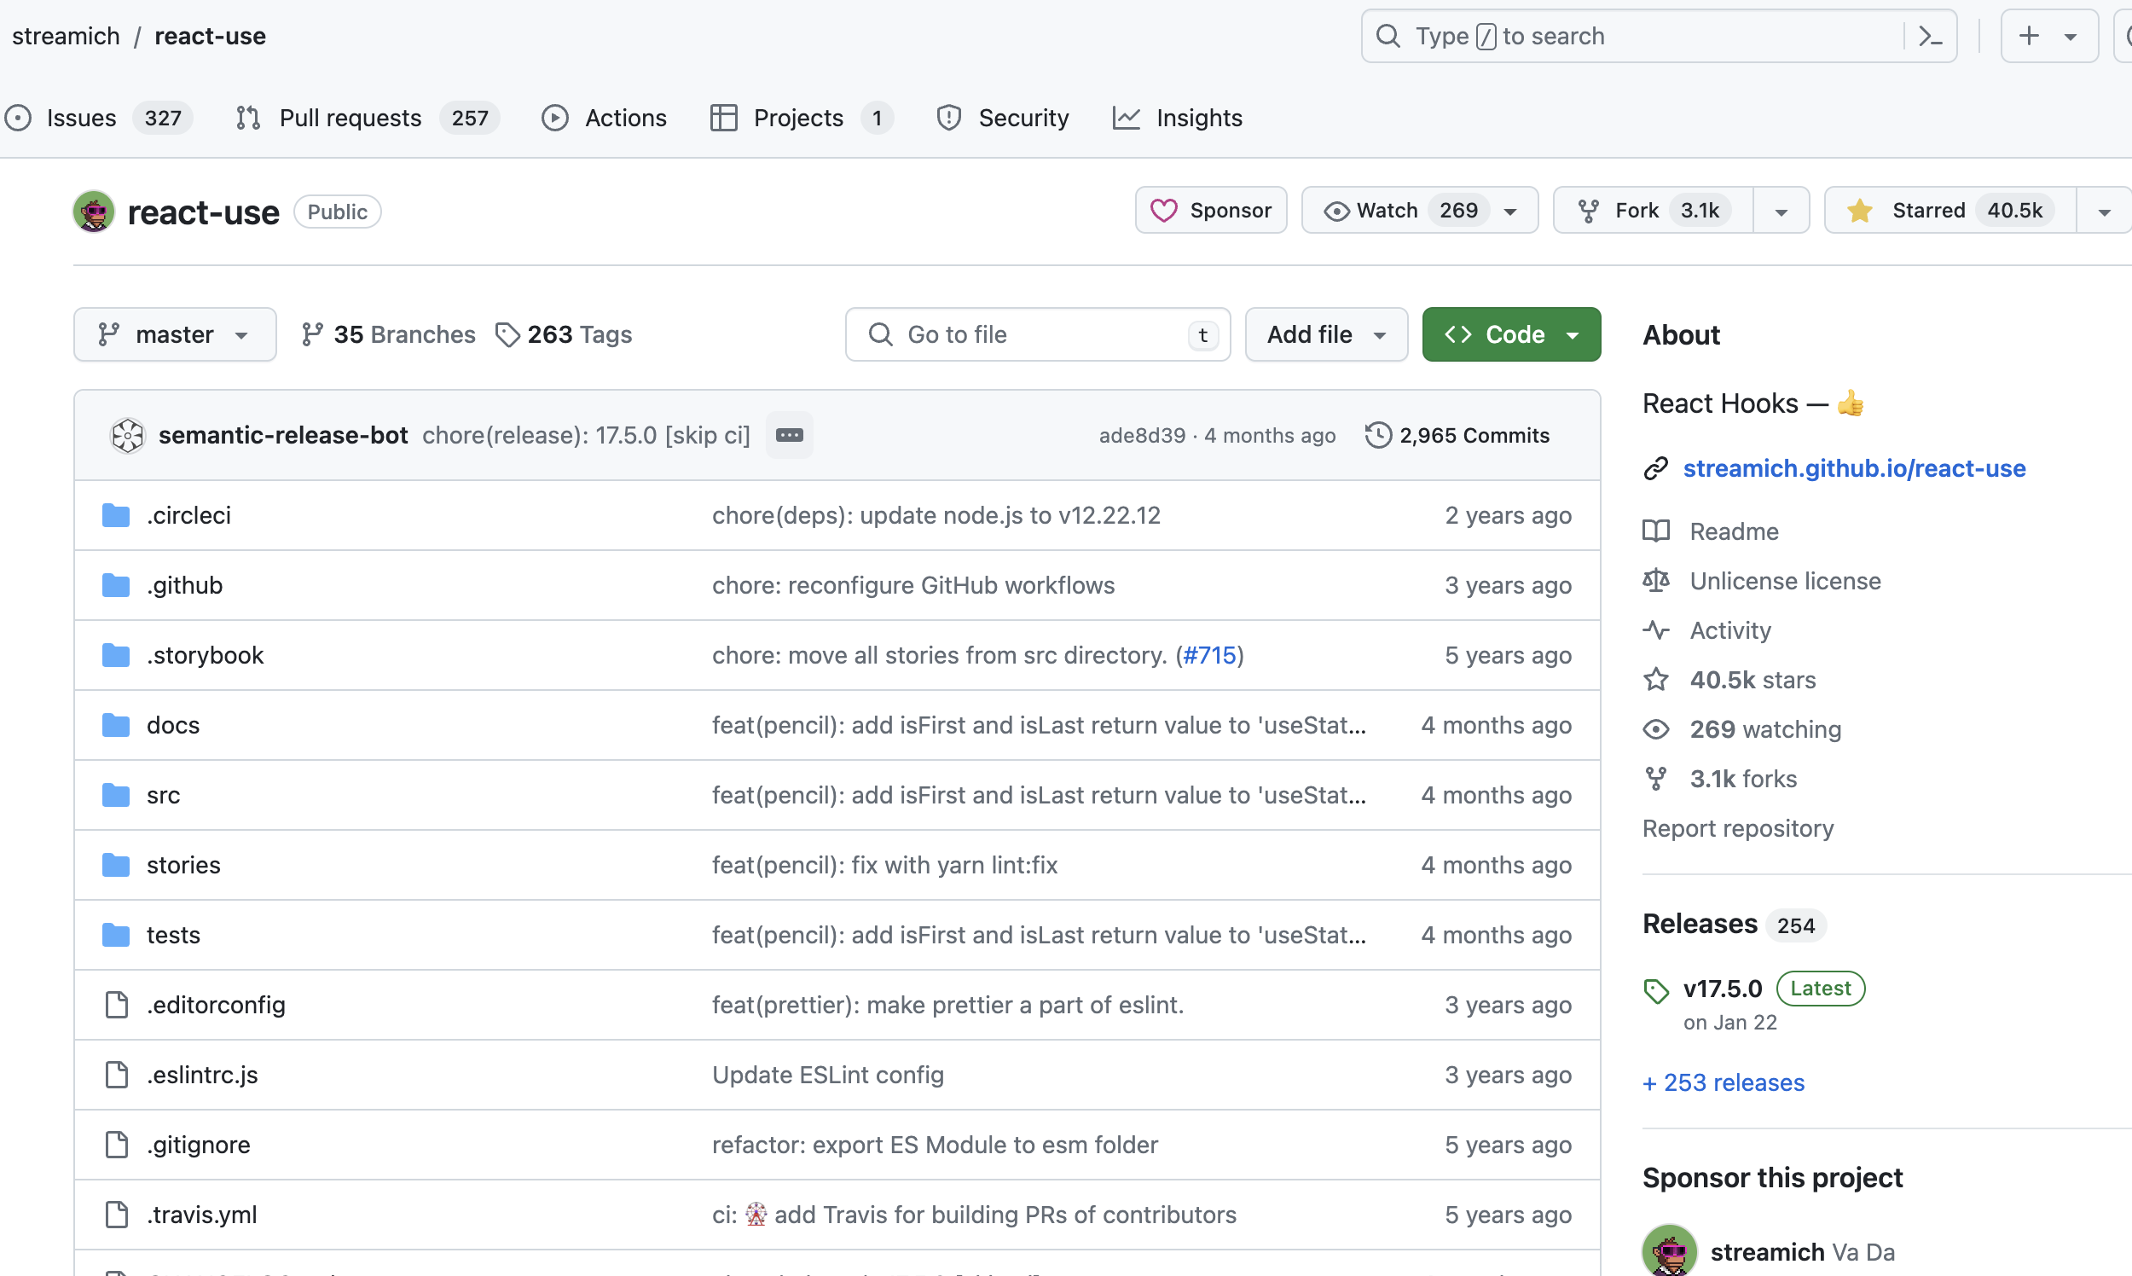The width and height of the screenshot is (2132, 1276).
Task: Open the Insights graph icon
Action: point(1127,118)
